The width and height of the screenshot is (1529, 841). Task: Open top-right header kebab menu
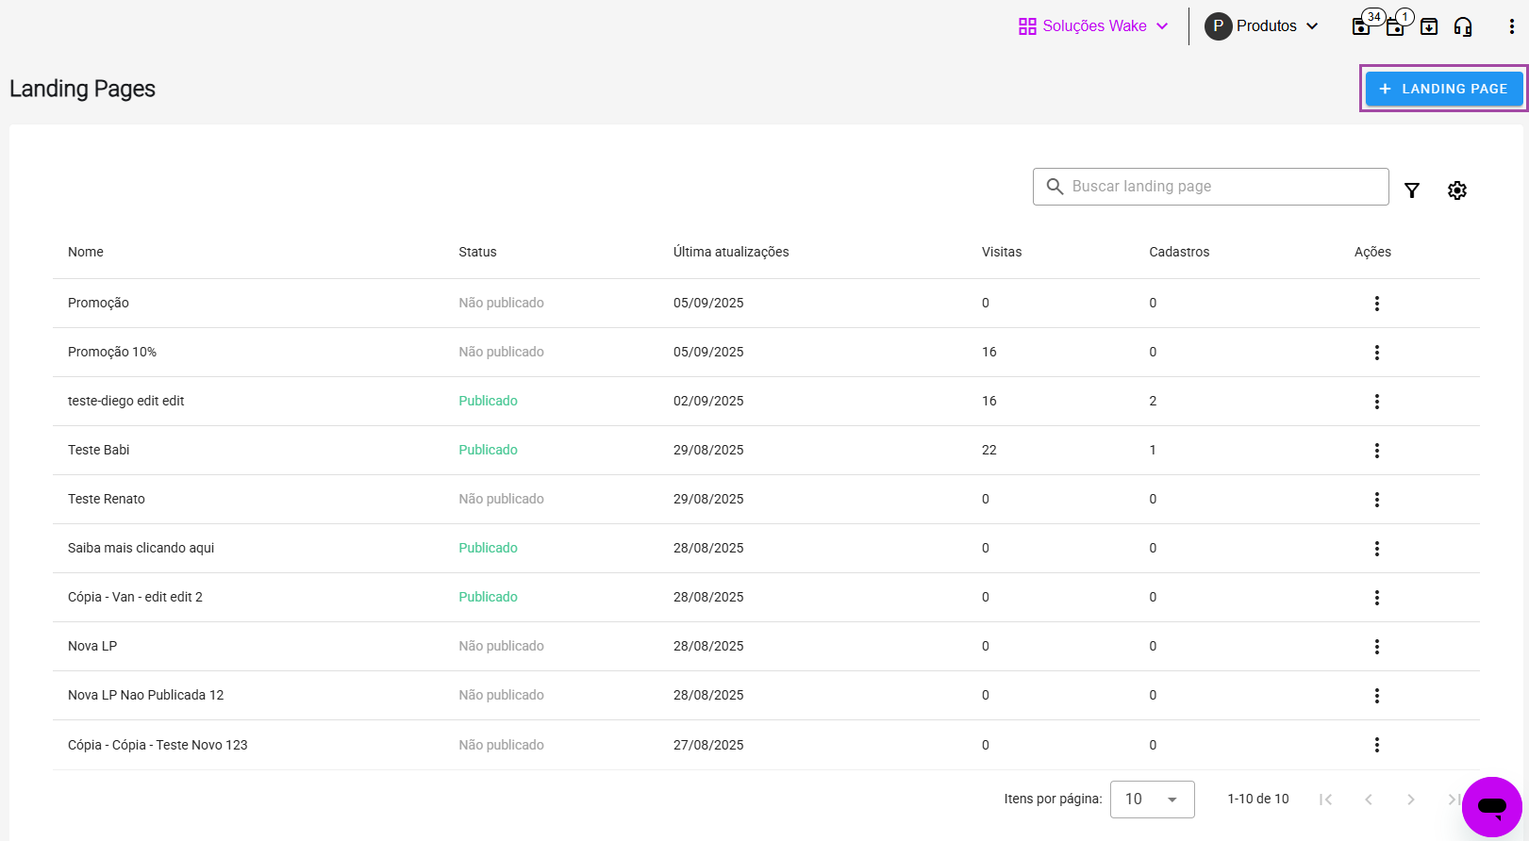point(1511,26)
